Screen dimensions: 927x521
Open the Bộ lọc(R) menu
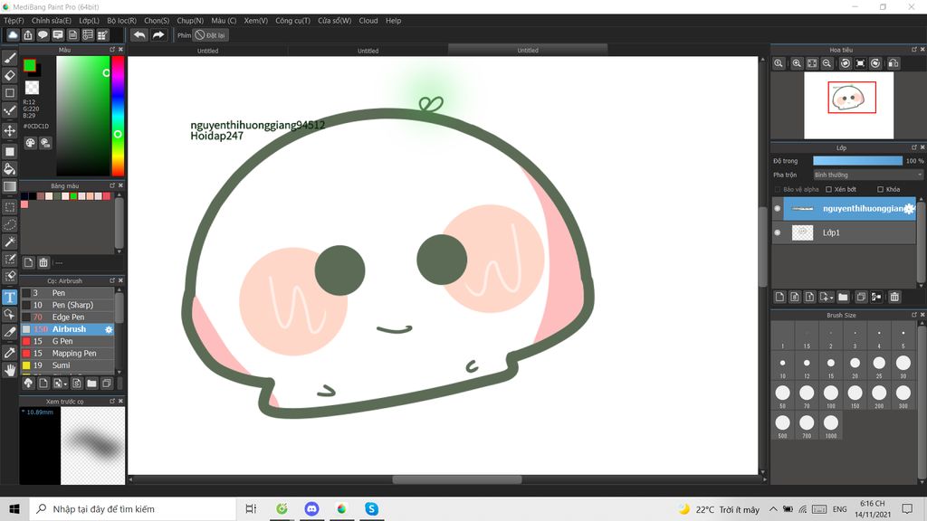[122, 21]
